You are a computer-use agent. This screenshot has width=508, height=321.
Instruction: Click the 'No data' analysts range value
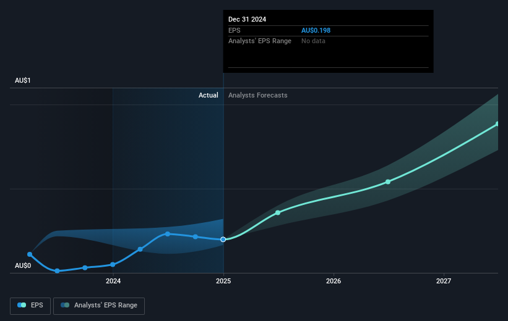click(x=313, y=41)
